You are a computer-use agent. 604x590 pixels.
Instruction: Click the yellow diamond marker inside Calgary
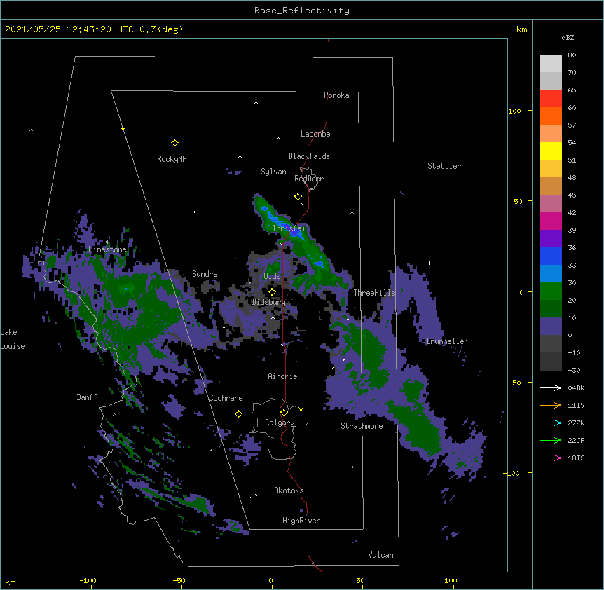[x=284, y=413]
